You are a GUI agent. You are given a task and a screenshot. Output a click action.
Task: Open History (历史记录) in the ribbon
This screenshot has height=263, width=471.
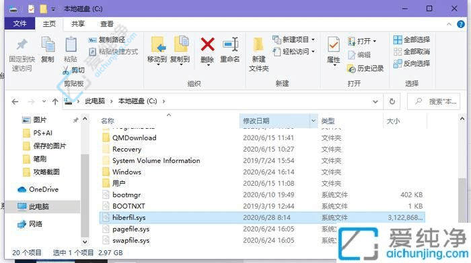(365, 68)
